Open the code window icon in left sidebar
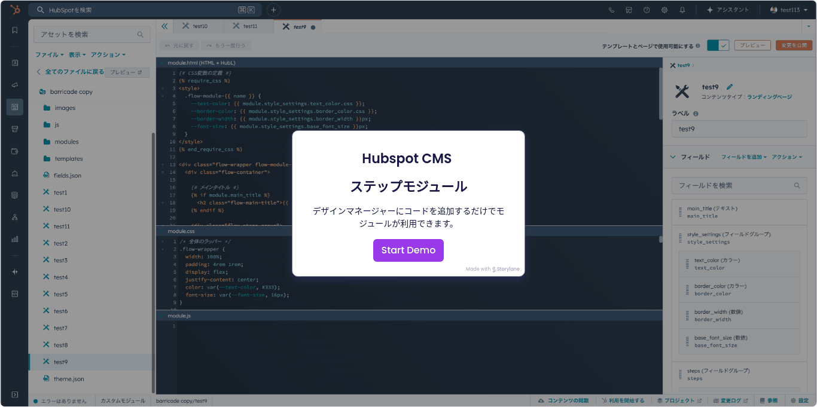The height and width of the screenshot is (407, 817). point(14,294)
